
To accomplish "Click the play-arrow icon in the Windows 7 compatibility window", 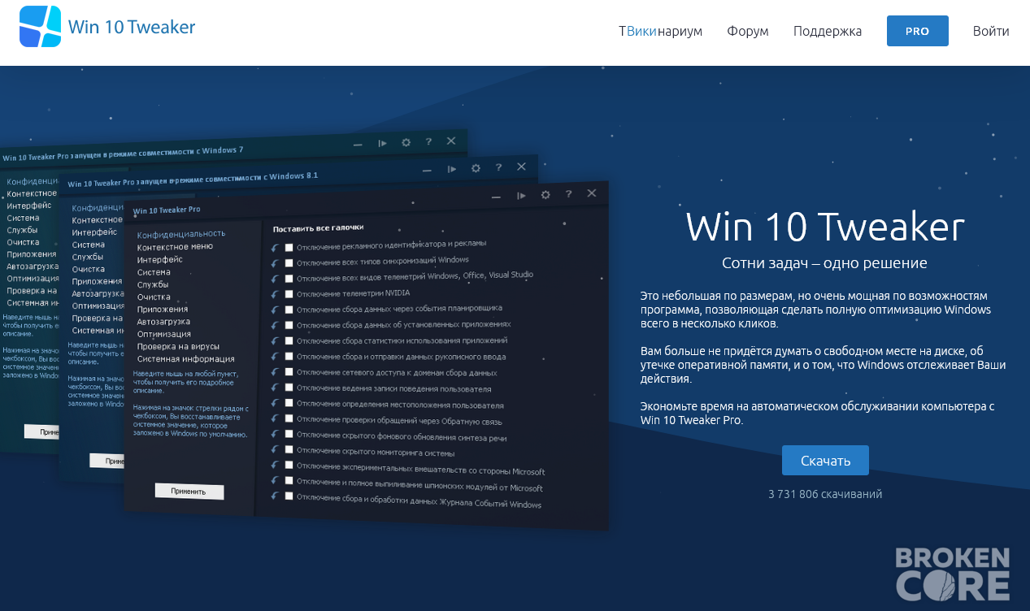I will (382, 143).
